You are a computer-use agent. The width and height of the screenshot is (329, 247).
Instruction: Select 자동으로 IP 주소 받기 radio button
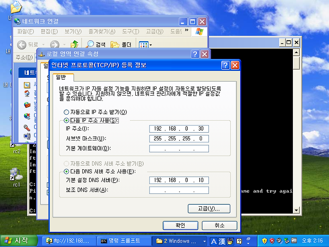(x=66, y=112)
